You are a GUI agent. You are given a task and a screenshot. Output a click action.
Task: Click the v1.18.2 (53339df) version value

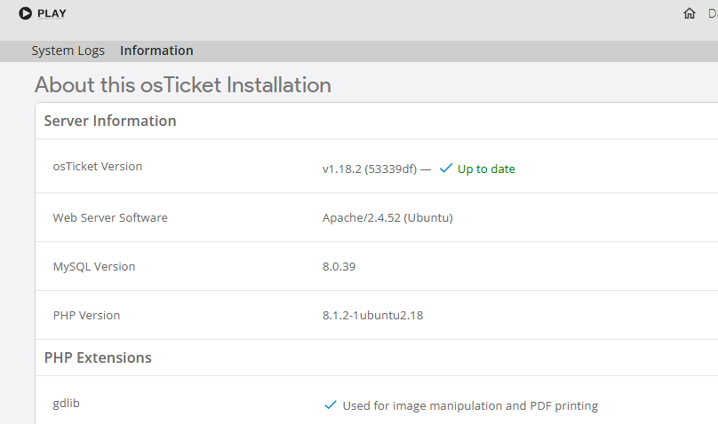[369, 169]
